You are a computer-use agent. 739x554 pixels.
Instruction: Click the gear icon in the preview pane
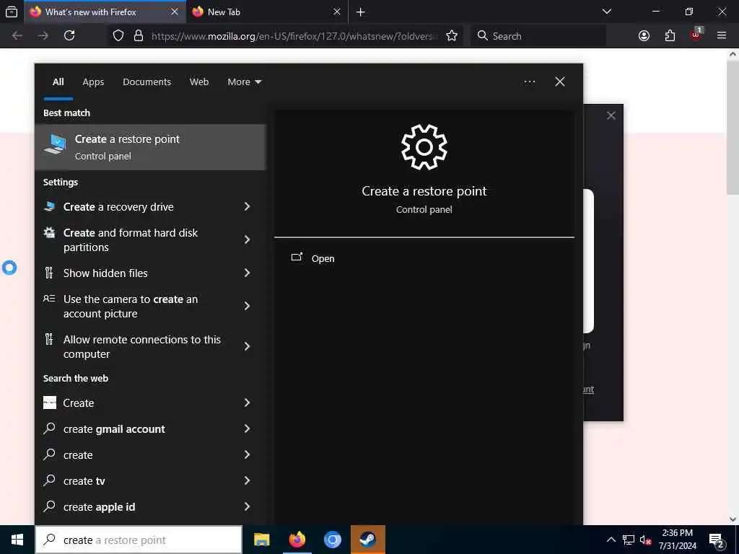tap(424, 147)
